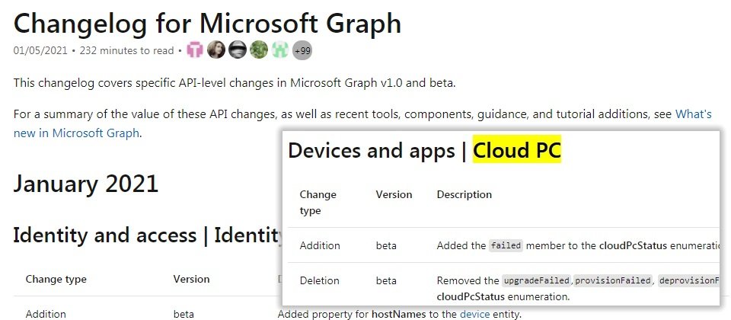731x320 pixels.
Task: Click the failed code tag
Action: click(x=506, y=245)
